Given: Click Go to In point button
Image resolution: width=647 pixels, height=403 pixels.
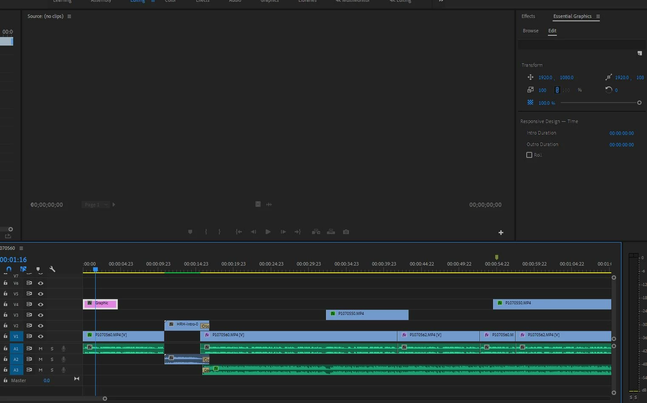Looking at the screenshot, I should [x=239, y=232].
